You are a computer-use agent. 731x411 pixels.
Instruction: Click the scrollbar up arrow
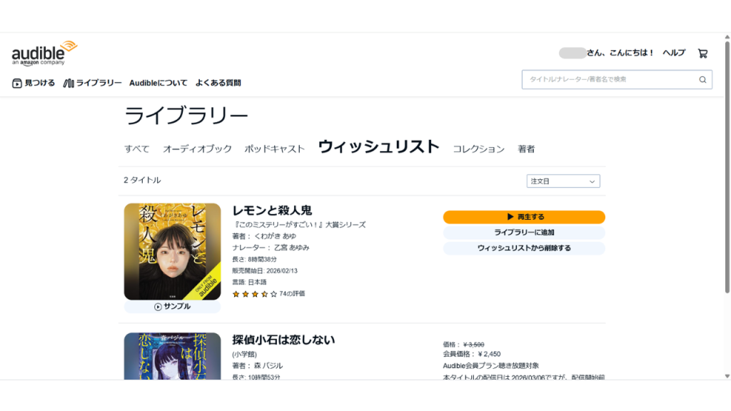727,37
